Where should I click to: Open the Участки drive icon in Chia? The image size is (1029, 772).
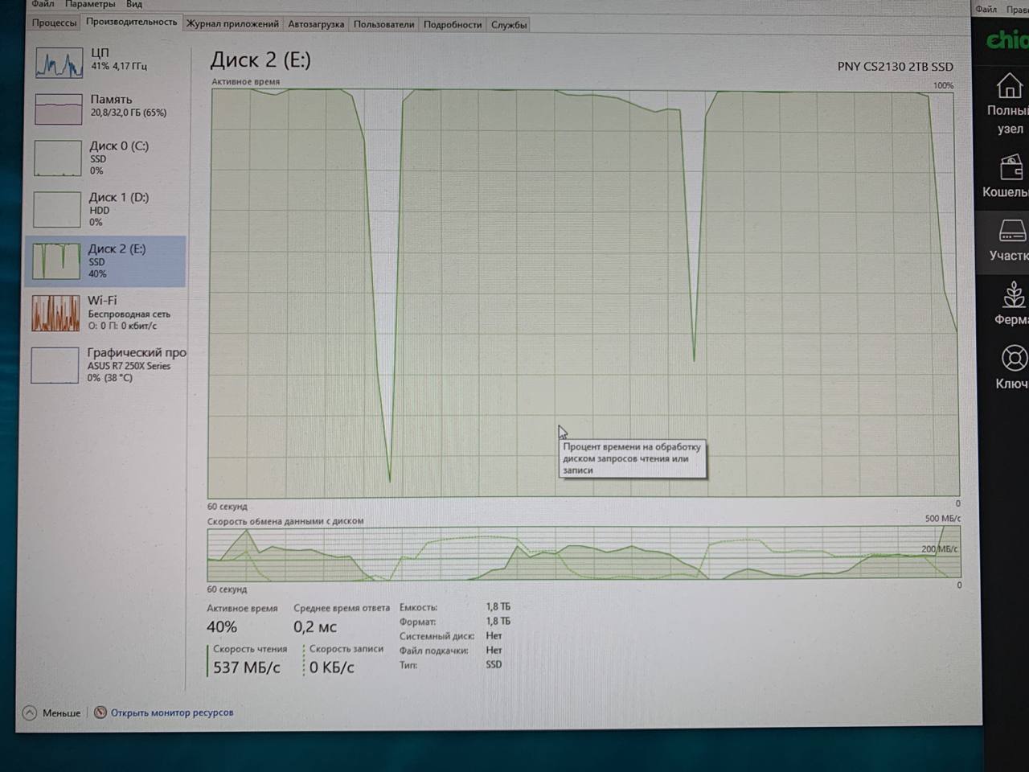[1012, 231]
